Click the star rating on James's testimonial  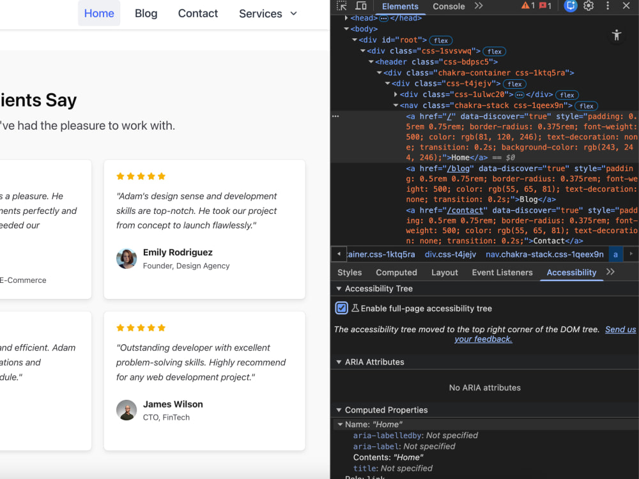(x=141, y=328)
